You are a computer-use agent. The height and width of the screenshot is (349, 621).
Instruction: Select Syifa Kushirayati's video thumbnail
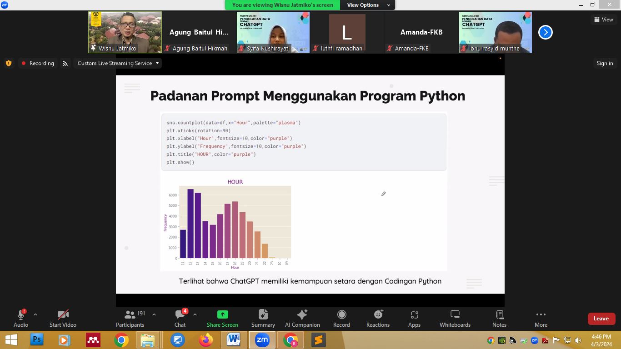pos(273,32)
